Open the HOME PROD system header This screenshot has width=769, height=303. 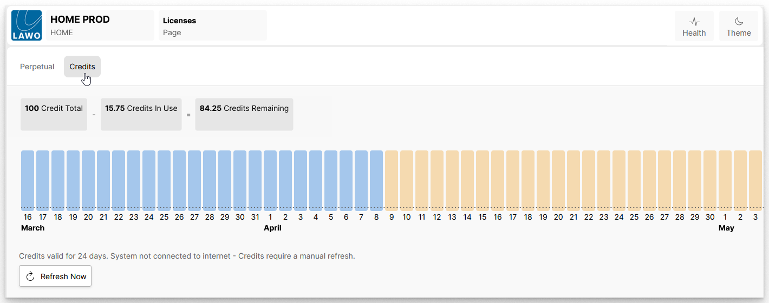tap(100, 25)
